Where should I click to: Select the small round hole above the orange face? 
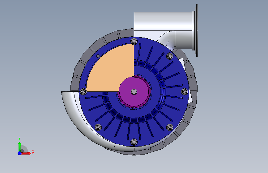[98, 56]
